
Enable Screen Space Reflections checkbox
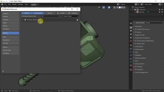click(x=136, y=41)
